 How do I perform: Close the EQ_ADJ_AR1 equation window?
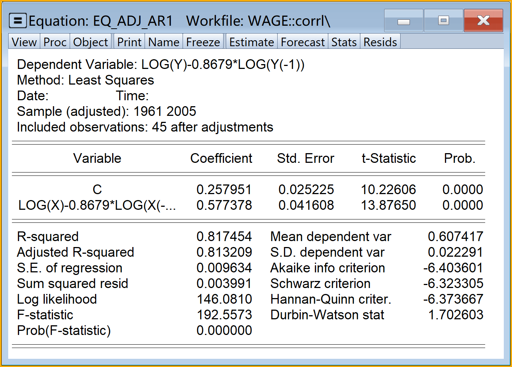(483, 21)
